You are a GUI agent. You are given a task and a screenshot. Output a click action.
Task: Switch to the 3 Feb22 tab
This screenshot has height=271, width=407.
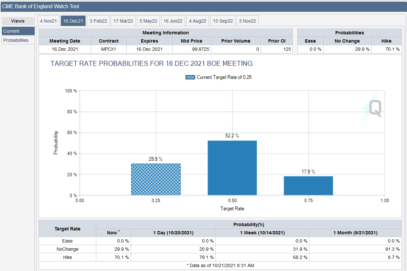point(98,21)
